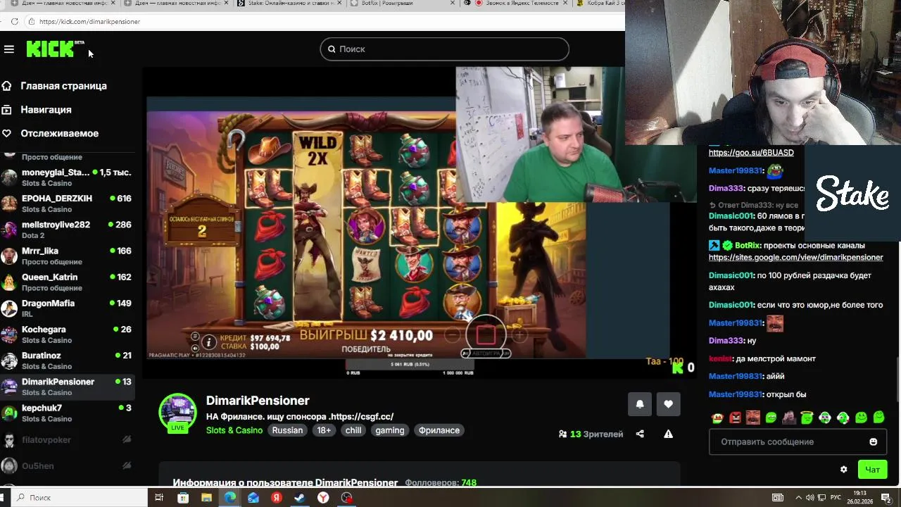Screen dimensions: 901x507
Task: Open emoji picker in chat input
Action: [874, 442]
